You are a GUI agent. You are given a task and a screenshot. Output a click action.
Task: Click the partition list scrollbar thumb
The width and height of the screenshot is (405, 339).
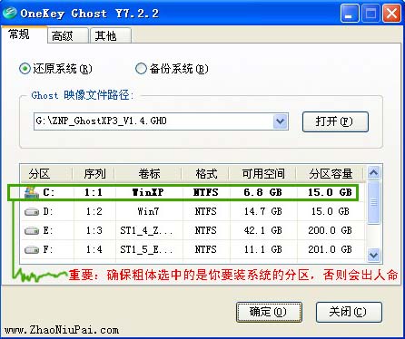point(374,202)
